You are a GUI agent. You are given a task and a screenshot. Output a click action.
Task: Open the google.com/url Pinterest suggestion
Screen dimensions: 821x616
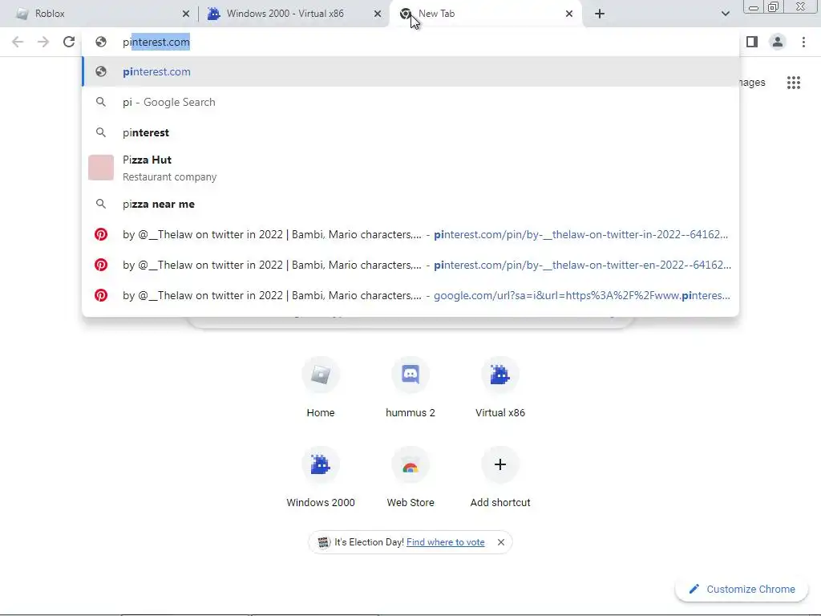point(410,295)
